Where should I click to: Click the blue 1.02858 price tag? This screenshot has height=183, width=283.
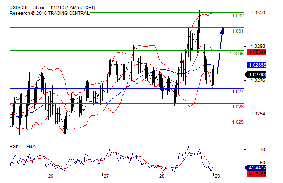pyautogui.click(x=257, y=65)
